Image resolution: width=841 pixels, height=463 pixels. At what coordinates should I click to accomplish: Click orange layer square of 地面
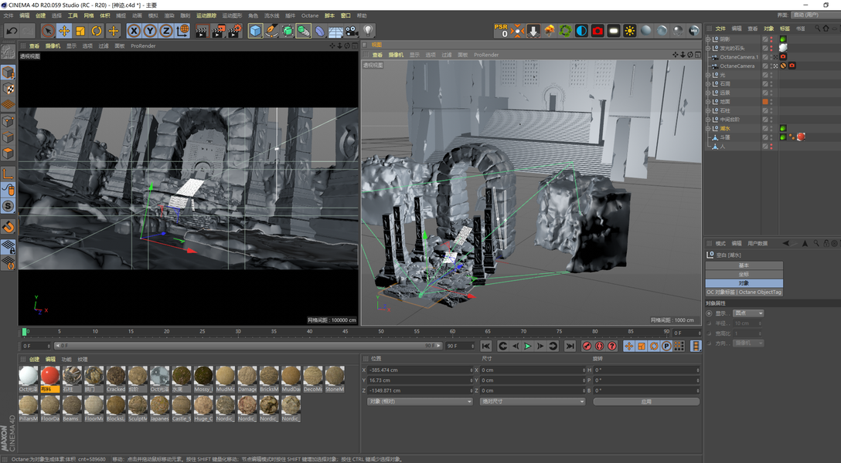point(765,101)
